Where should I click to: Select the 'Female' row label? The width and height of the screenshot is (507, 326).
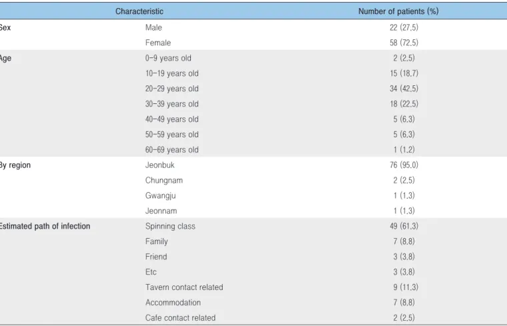[x=158, y=43]
